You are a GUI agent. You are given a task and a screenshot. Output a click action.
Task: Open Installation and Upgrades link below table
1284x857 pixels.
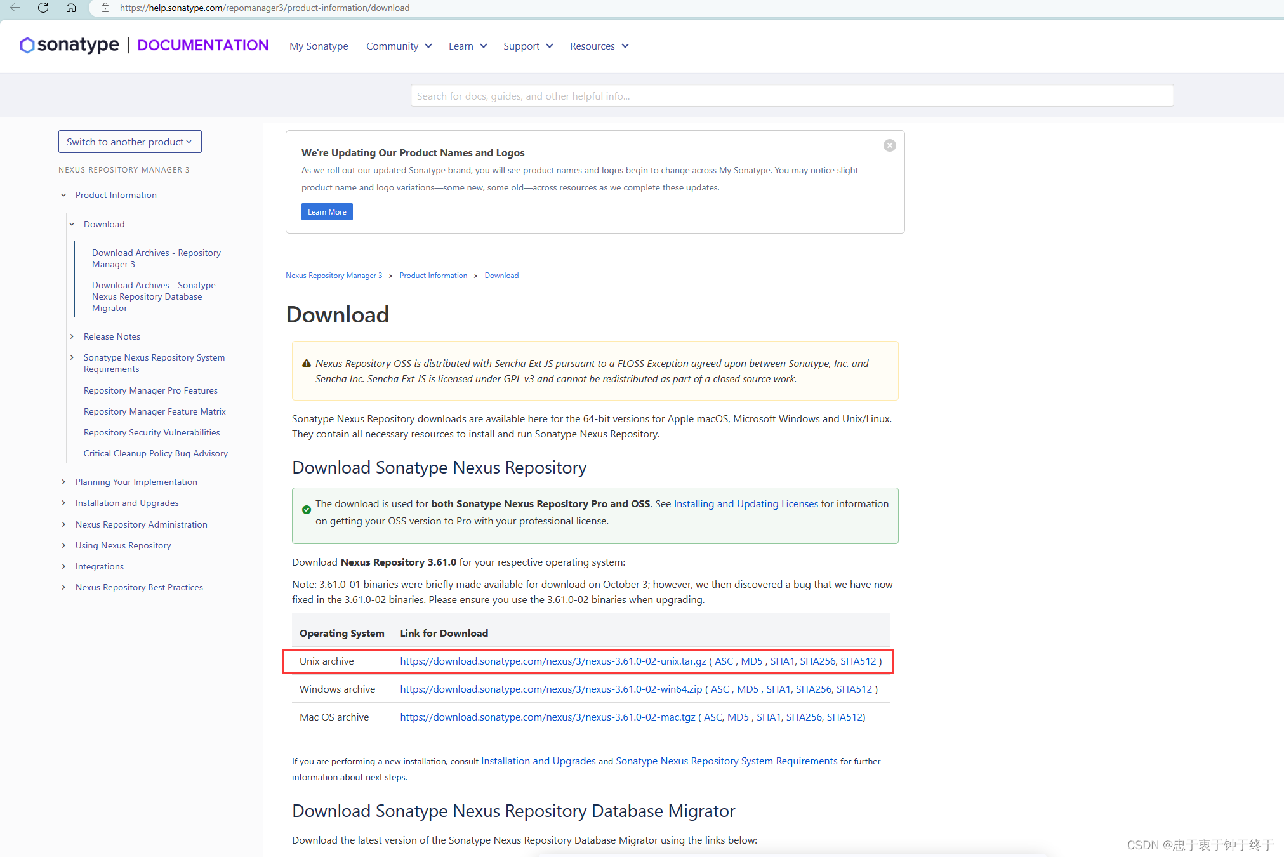point(538,761)
